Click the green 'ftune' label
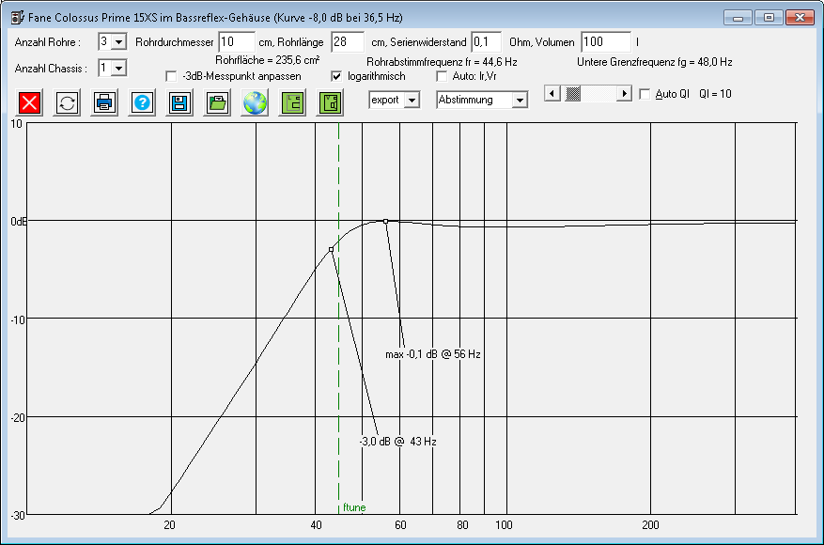The image size is (824, 545). pyautogui.click(x=354, y=507)
